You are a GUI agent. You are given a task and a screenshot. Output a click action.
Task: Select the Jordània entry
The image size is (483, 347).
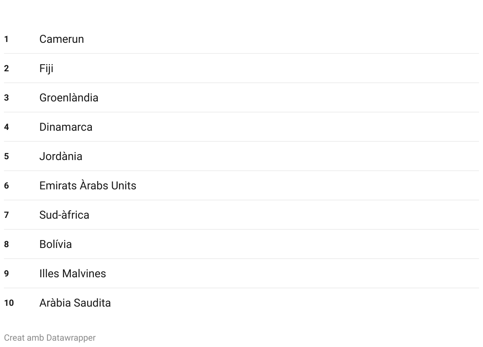point(61,156)
